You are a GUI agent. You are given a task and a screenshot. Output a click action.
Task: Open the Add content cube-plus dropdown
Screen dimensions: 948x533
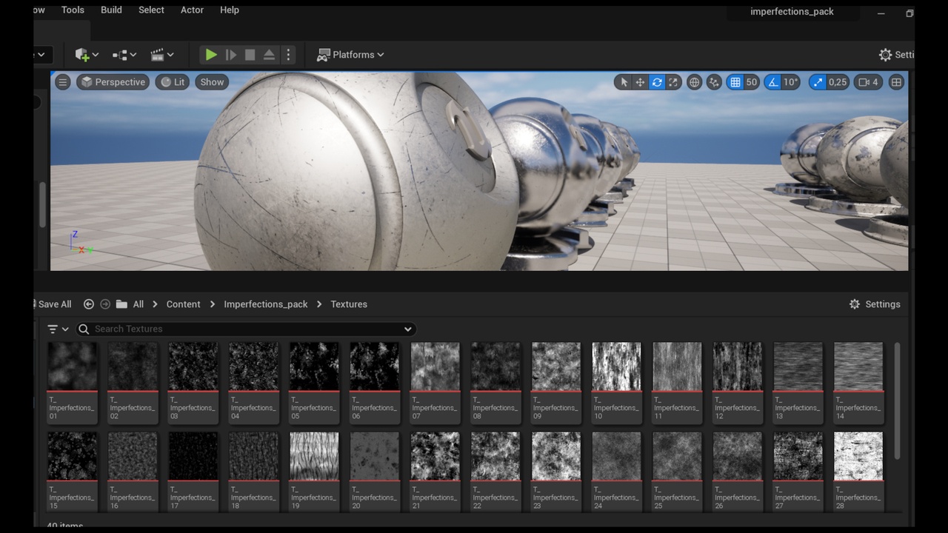87,55
